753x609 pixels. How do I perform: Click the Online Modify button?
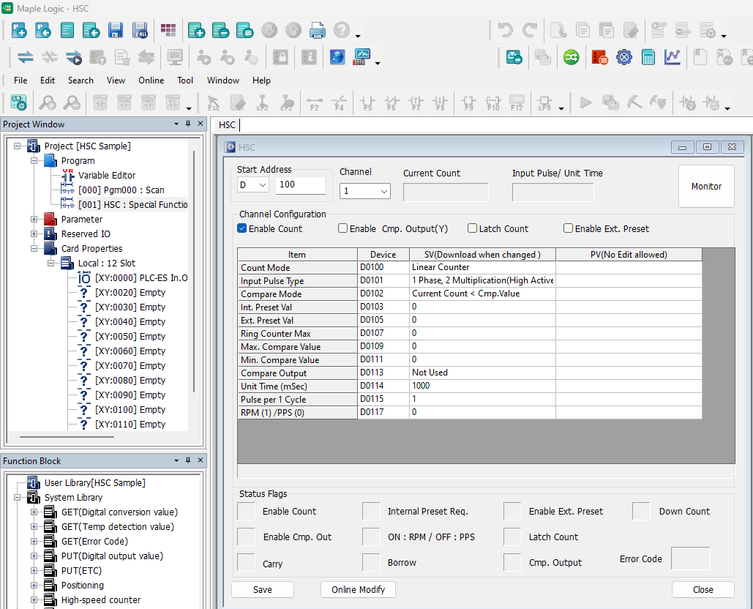click(x=358, y=589)
